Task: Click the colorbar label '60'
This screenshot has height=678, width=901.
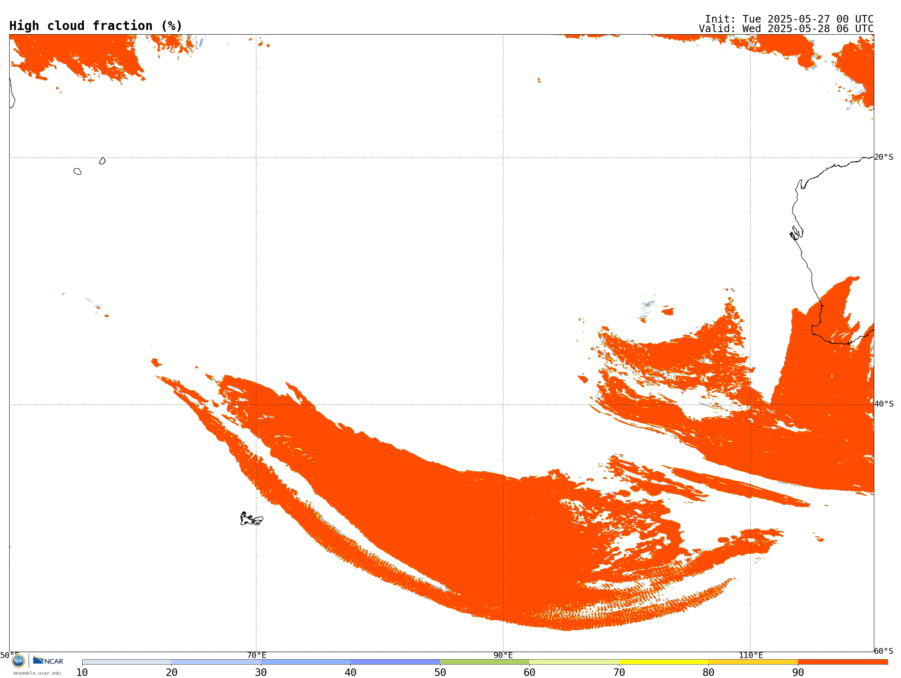Action: (529, 673)
